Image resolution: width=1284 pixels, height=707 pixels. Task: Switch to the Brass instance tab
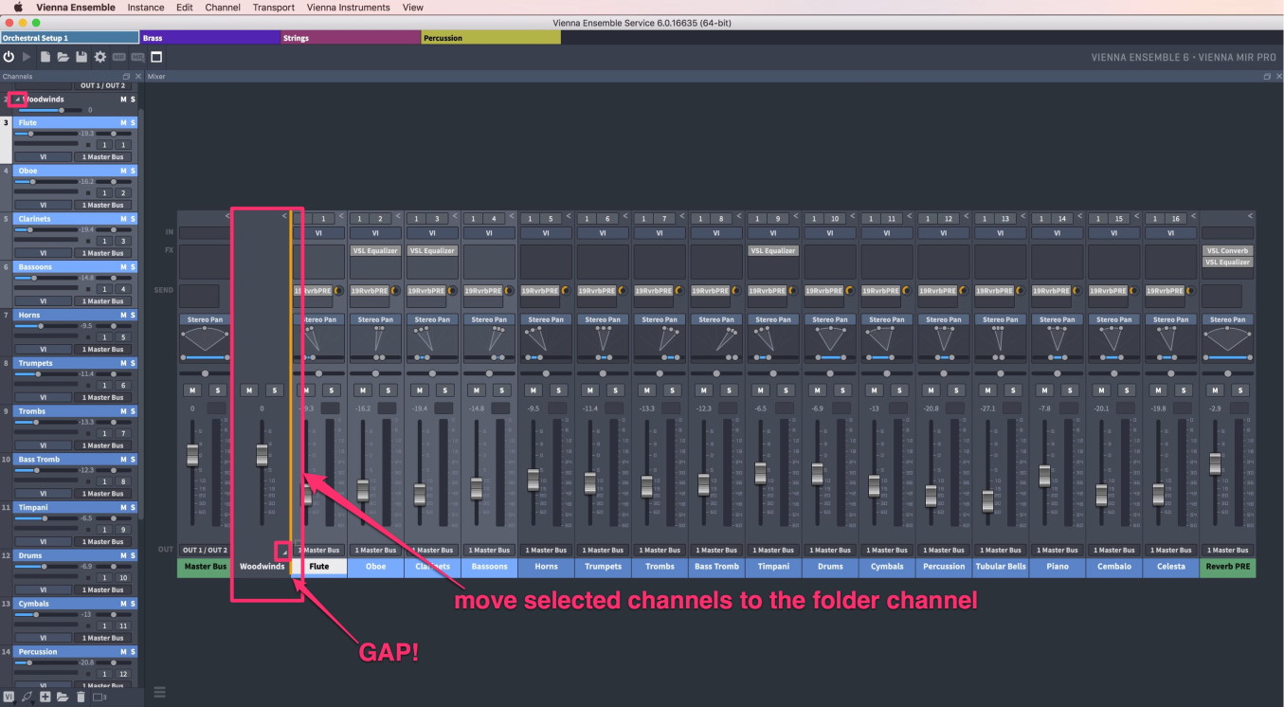tap(210, 38)
